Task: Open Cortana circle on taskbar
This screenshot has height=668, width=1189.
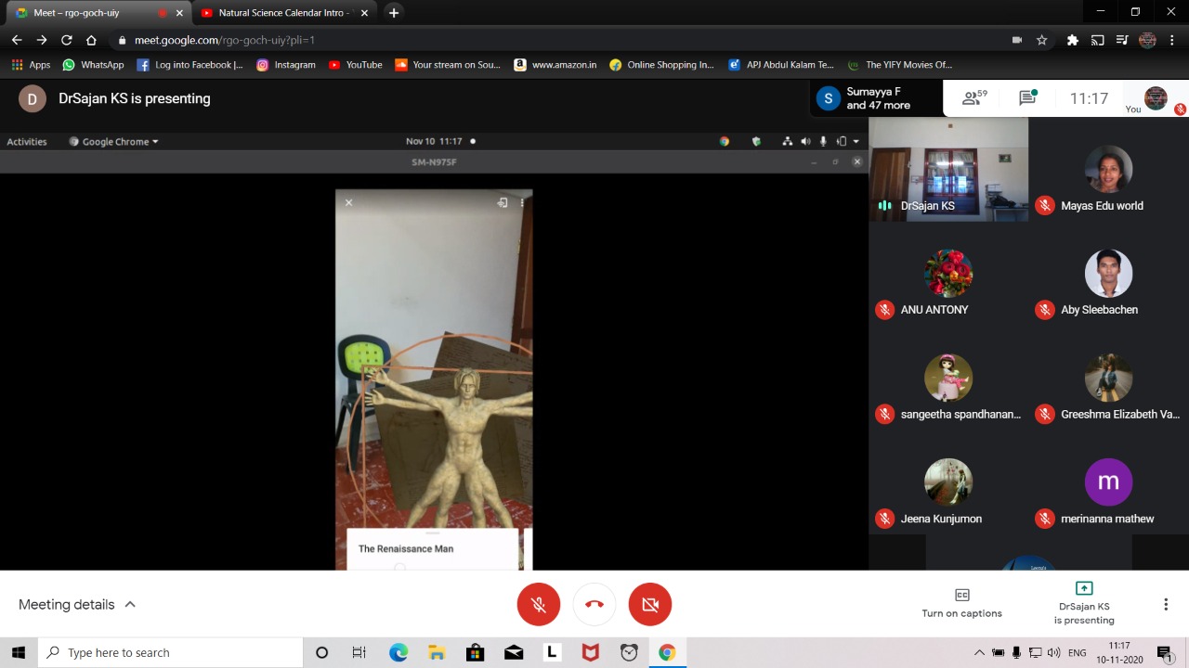Action: click(321, 652)
